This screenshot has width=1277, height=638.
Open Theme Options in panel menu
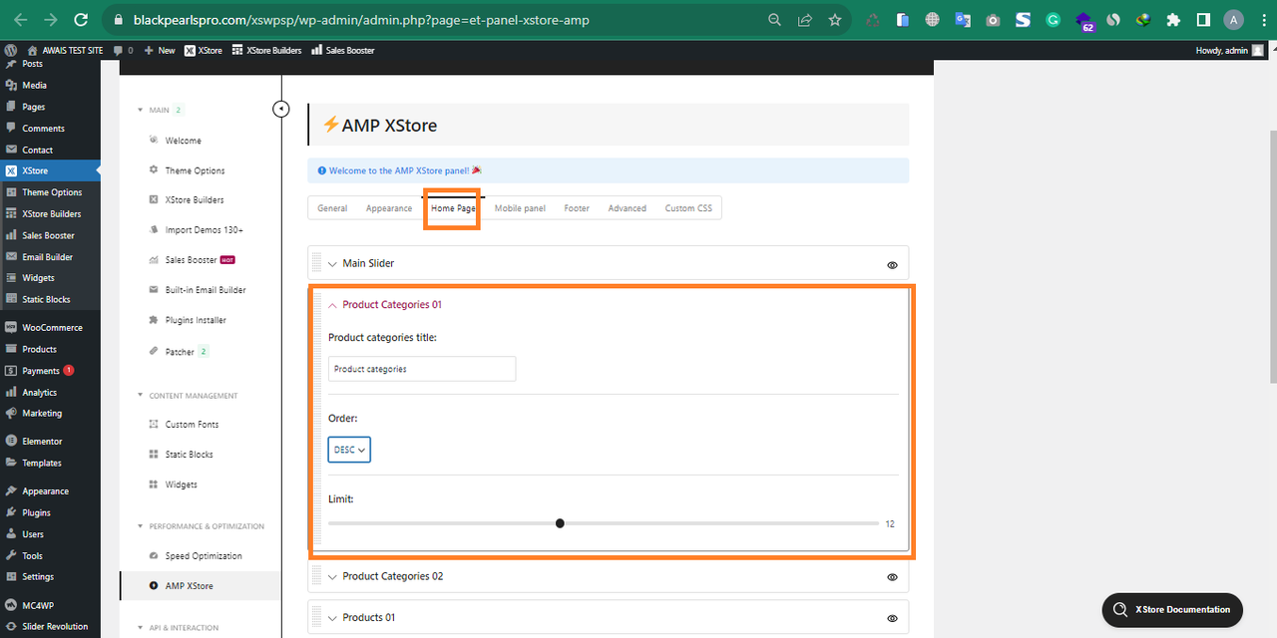[195, 170]
